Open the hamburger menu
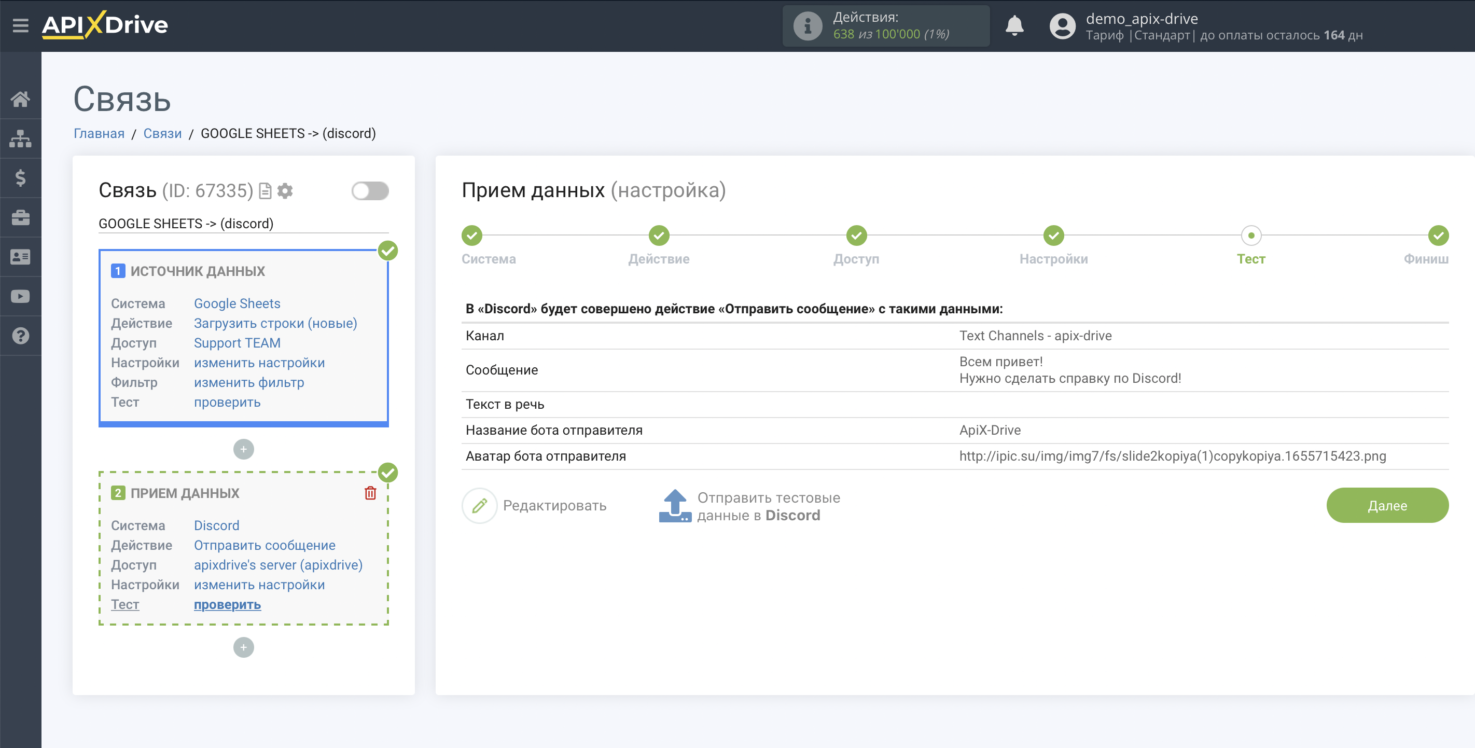The width and height of the screenshot is (1475, 748). coord(21,25)
